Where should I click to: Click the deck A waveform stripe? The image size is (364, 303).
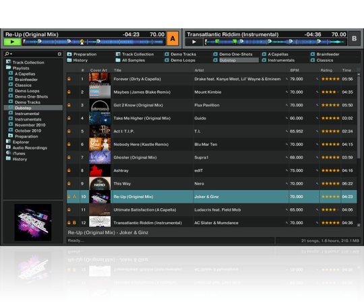tap(94, 42)
